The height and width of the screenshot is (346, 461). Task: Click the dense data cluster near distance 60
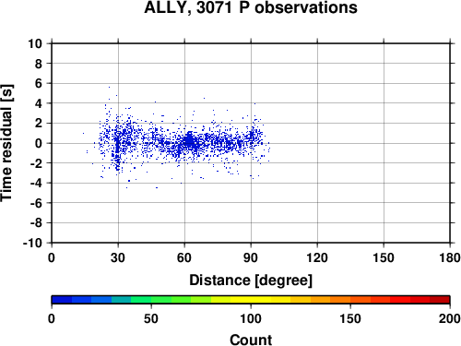tap(190, 142)
